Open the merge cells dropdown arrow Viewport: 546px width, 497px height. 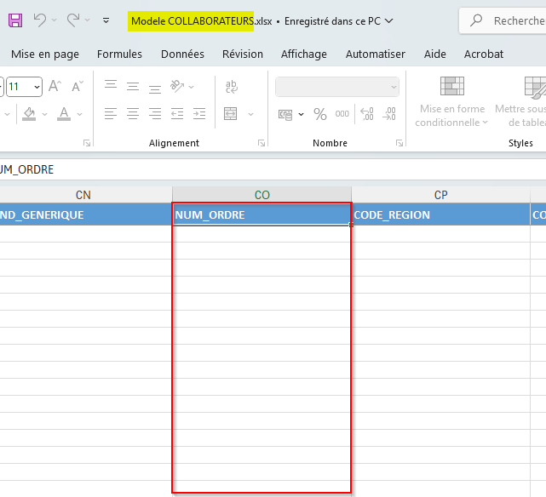click(249, 114)
